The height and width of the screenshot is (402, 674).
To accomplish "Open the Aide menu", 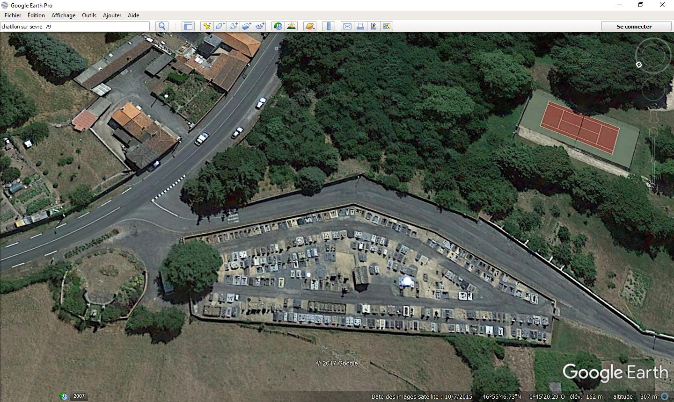I will (x=133, y=15).
